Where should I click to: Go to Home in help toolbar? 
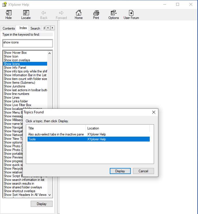coord(78,15)
